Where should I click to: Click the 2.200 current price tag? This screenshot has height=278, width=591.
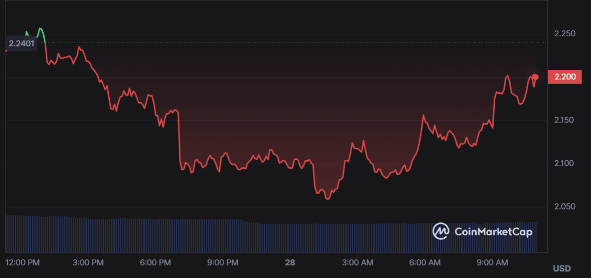point(565,77)
